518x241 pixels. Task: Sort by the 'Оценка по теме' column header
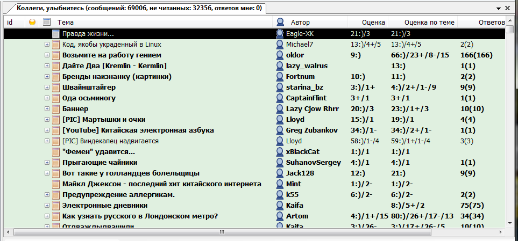coord(429,22)
